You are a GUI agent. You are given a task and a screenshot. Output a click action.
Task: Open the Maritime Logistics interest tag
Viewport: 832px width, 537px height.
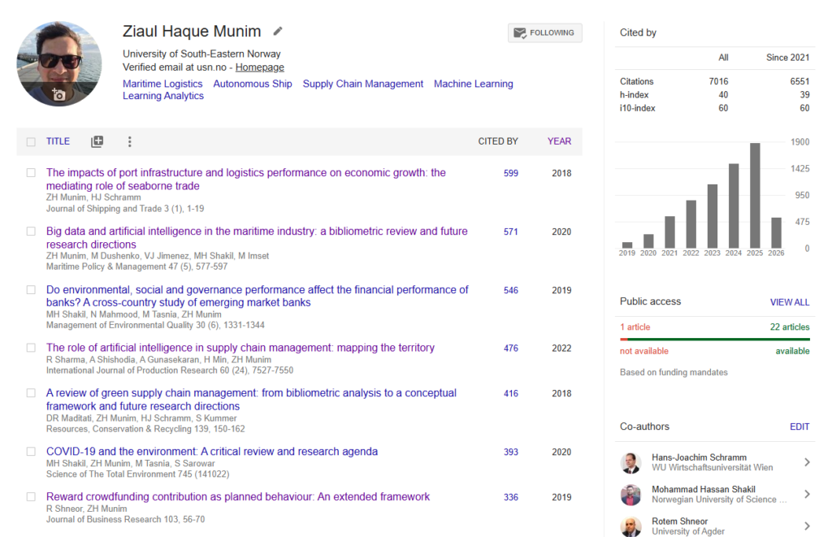(x=162, y=84)
